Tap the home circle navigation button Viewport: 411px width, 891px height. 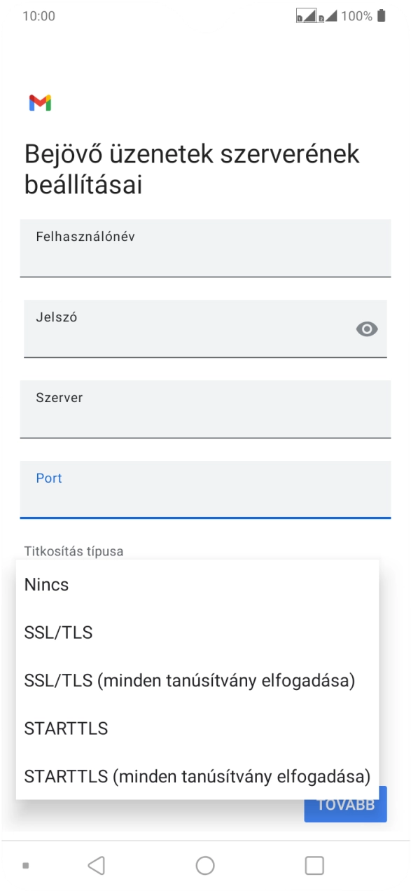pos(205,864)
